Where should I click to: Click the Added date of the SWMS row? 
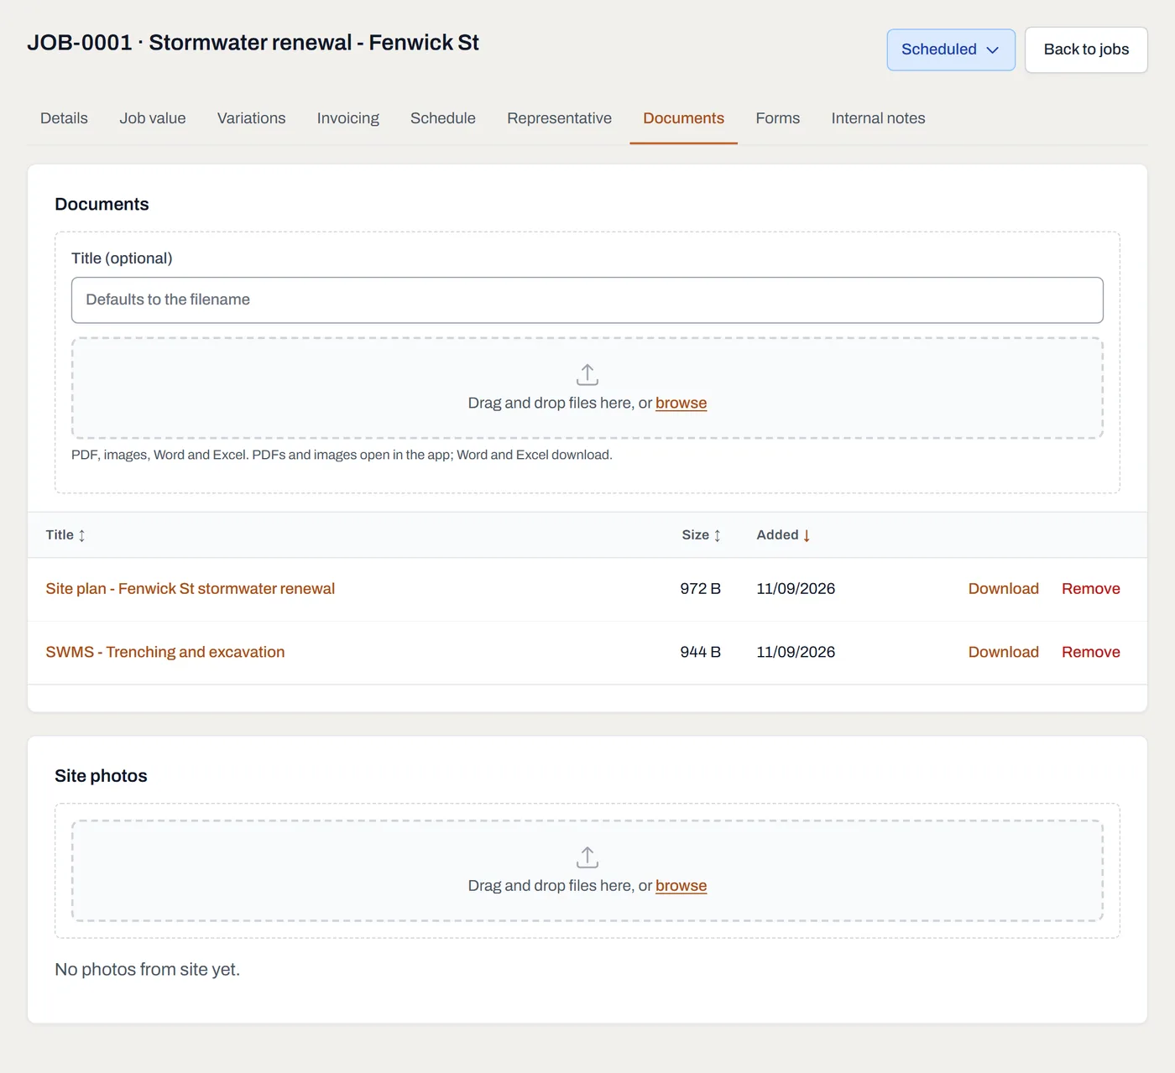point(796,652)
